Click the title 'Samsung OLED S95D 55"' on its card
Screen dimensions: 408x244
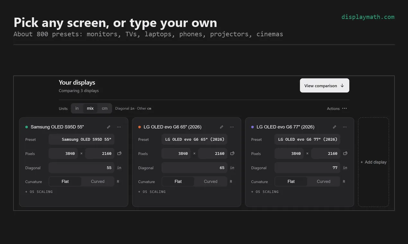[57, 127]
